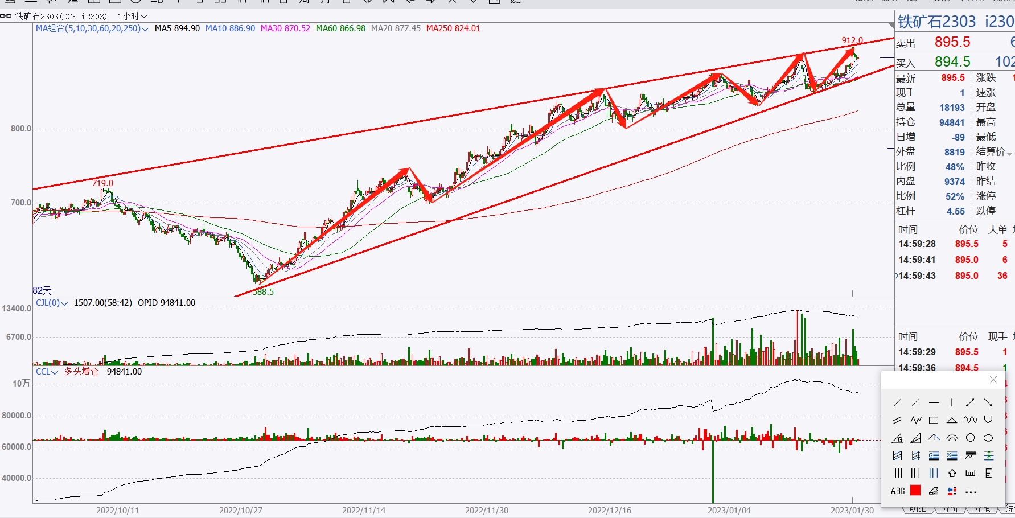This screenshot has height=518, width=1015.
Task: Select the circle drawing tool
Action: click(970, 438)
